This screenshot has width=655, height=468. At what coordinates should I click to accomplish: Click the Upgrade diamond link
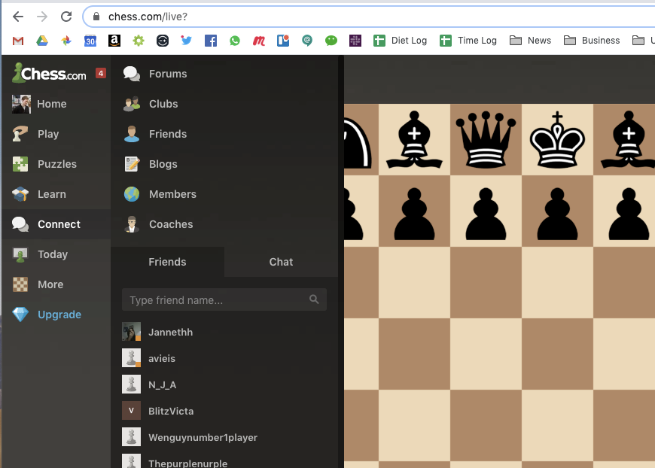coord(56,315)
